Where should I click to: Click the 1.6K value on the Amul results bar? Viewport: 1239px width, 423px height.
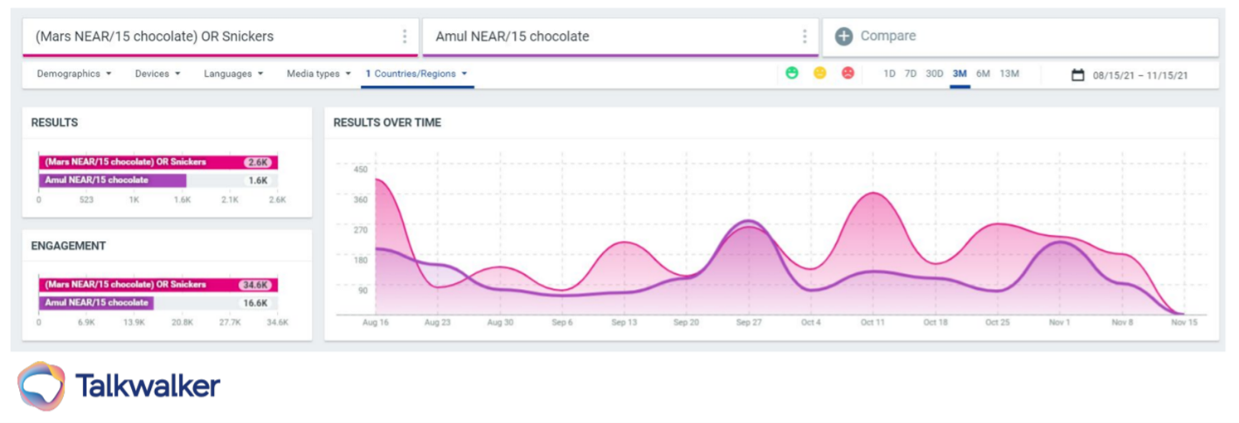point(258,180)
